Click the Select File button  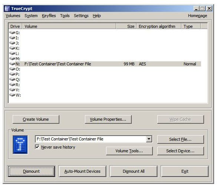[x=180, y=139]
